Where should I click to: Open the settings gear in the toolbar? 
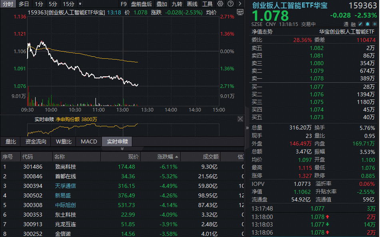220,4
